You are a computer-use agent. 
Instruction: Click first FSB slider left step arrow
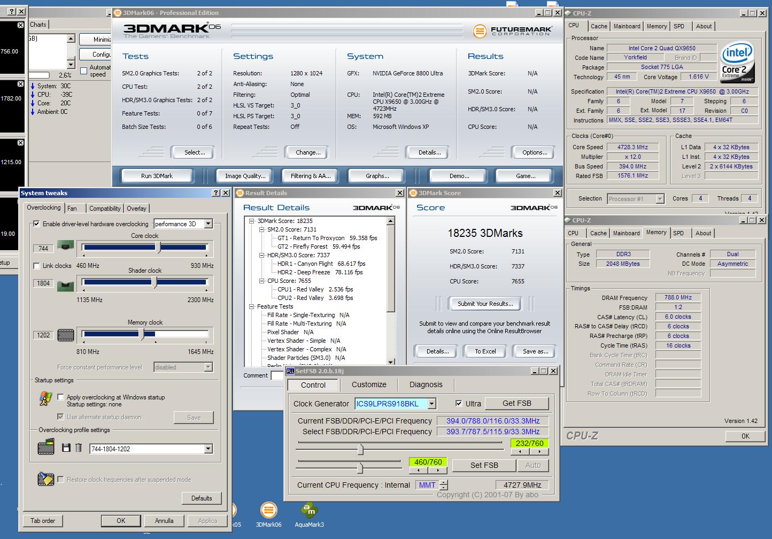[x=520, y=452]
